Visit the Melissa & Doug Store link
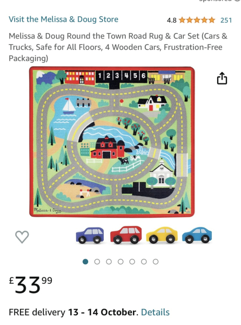Image resolution: width=241 pixels, height=325 pixels. pyautogui.click(x=63, y=19)
